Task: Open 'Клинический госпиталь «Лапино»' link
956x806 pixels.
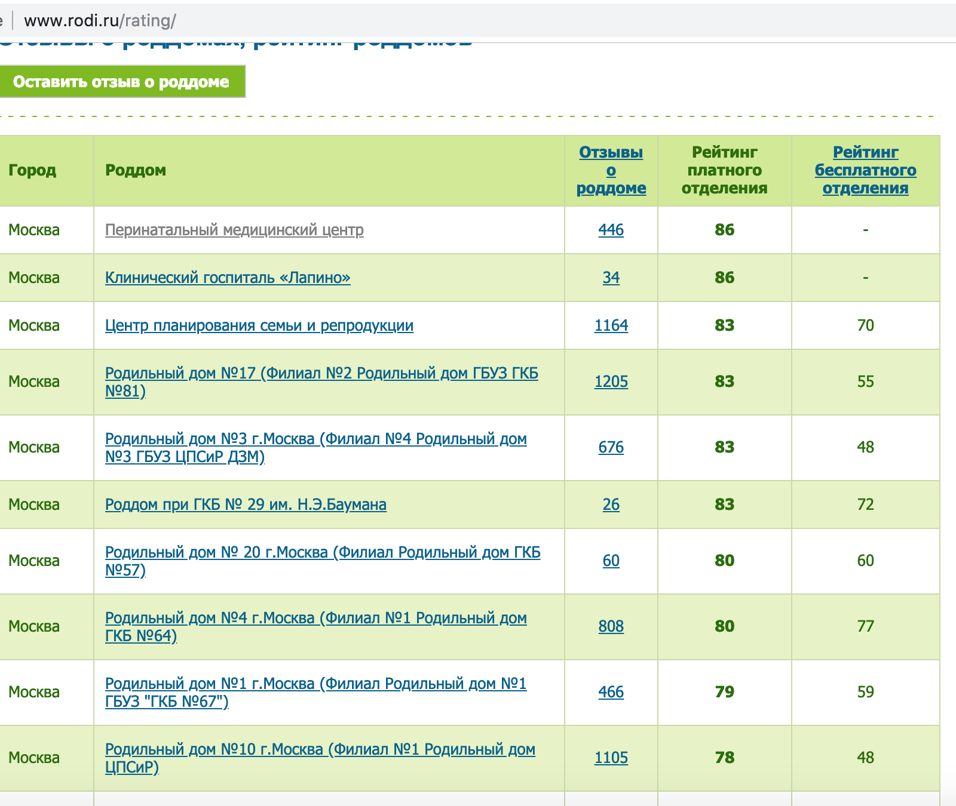Action: [x=228, y=278]
